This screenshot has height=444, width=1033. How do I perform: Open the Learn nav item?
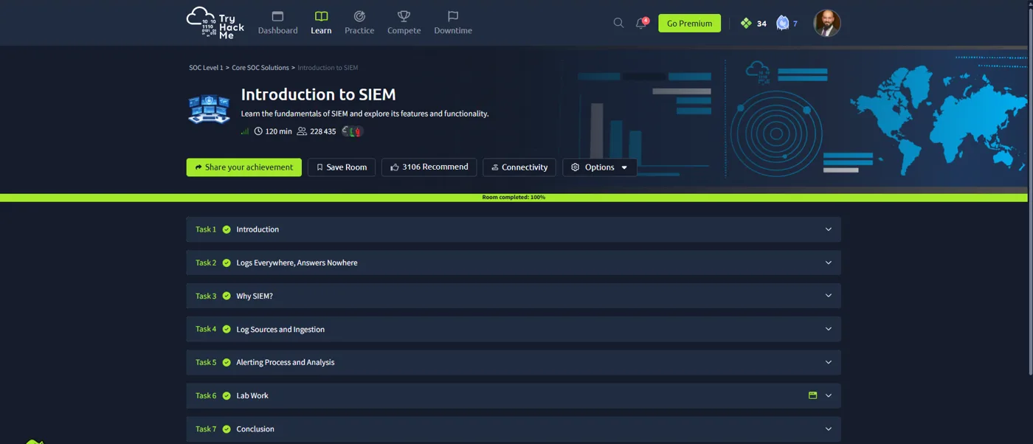321,23
